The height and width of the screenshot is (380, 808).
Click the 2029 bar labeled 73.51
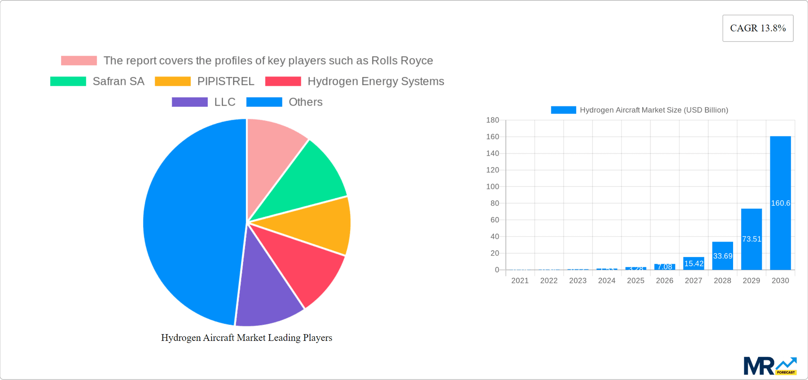click(752, 239)
